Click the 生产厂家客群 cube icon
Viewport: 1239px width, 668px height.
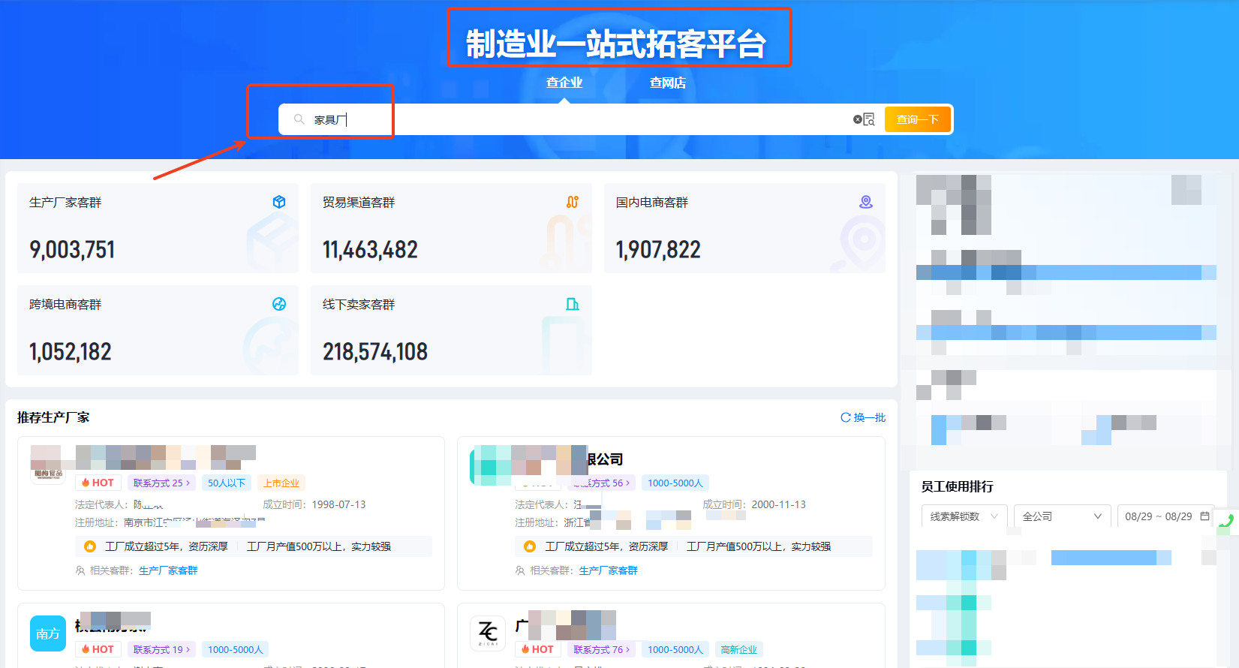(279, 202)
